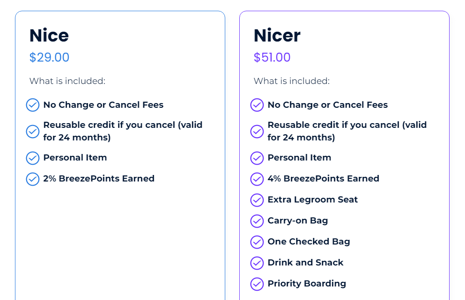465x300 pixels.
Task: Click blue checkmark beside 2% BreezePoints Earned
Action: (33, 179)
